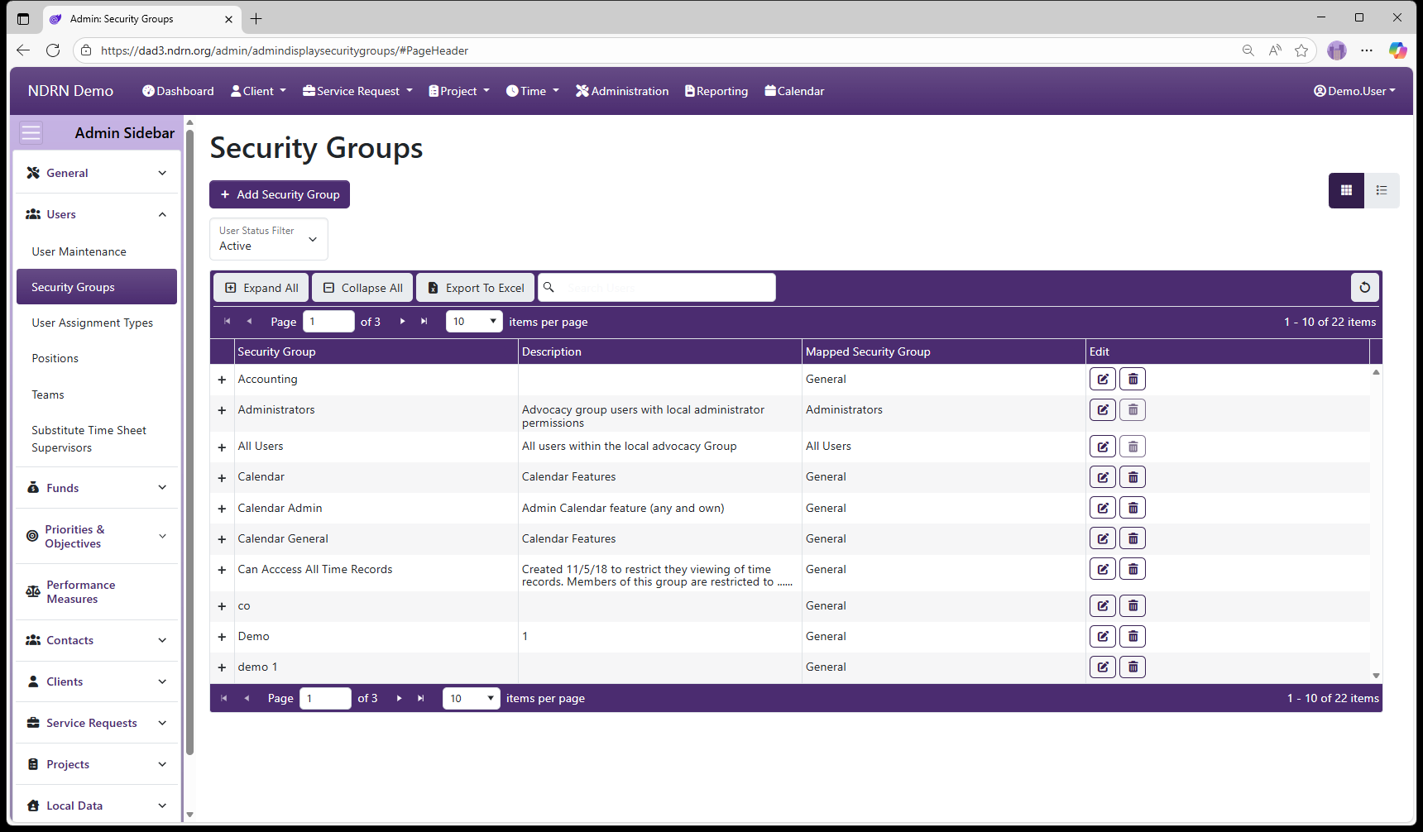Open Substitute Time Sheet Supervisors
This screenshot has height=832, width=1423.
[89, 438]
